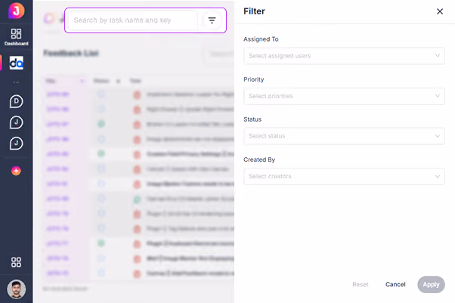Click the three dots in sidebar
Screen dimensions: 455x303
tap(17, 82)
